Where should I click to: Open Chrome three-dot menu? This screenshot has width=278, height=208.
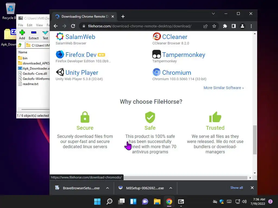point(251,26)
